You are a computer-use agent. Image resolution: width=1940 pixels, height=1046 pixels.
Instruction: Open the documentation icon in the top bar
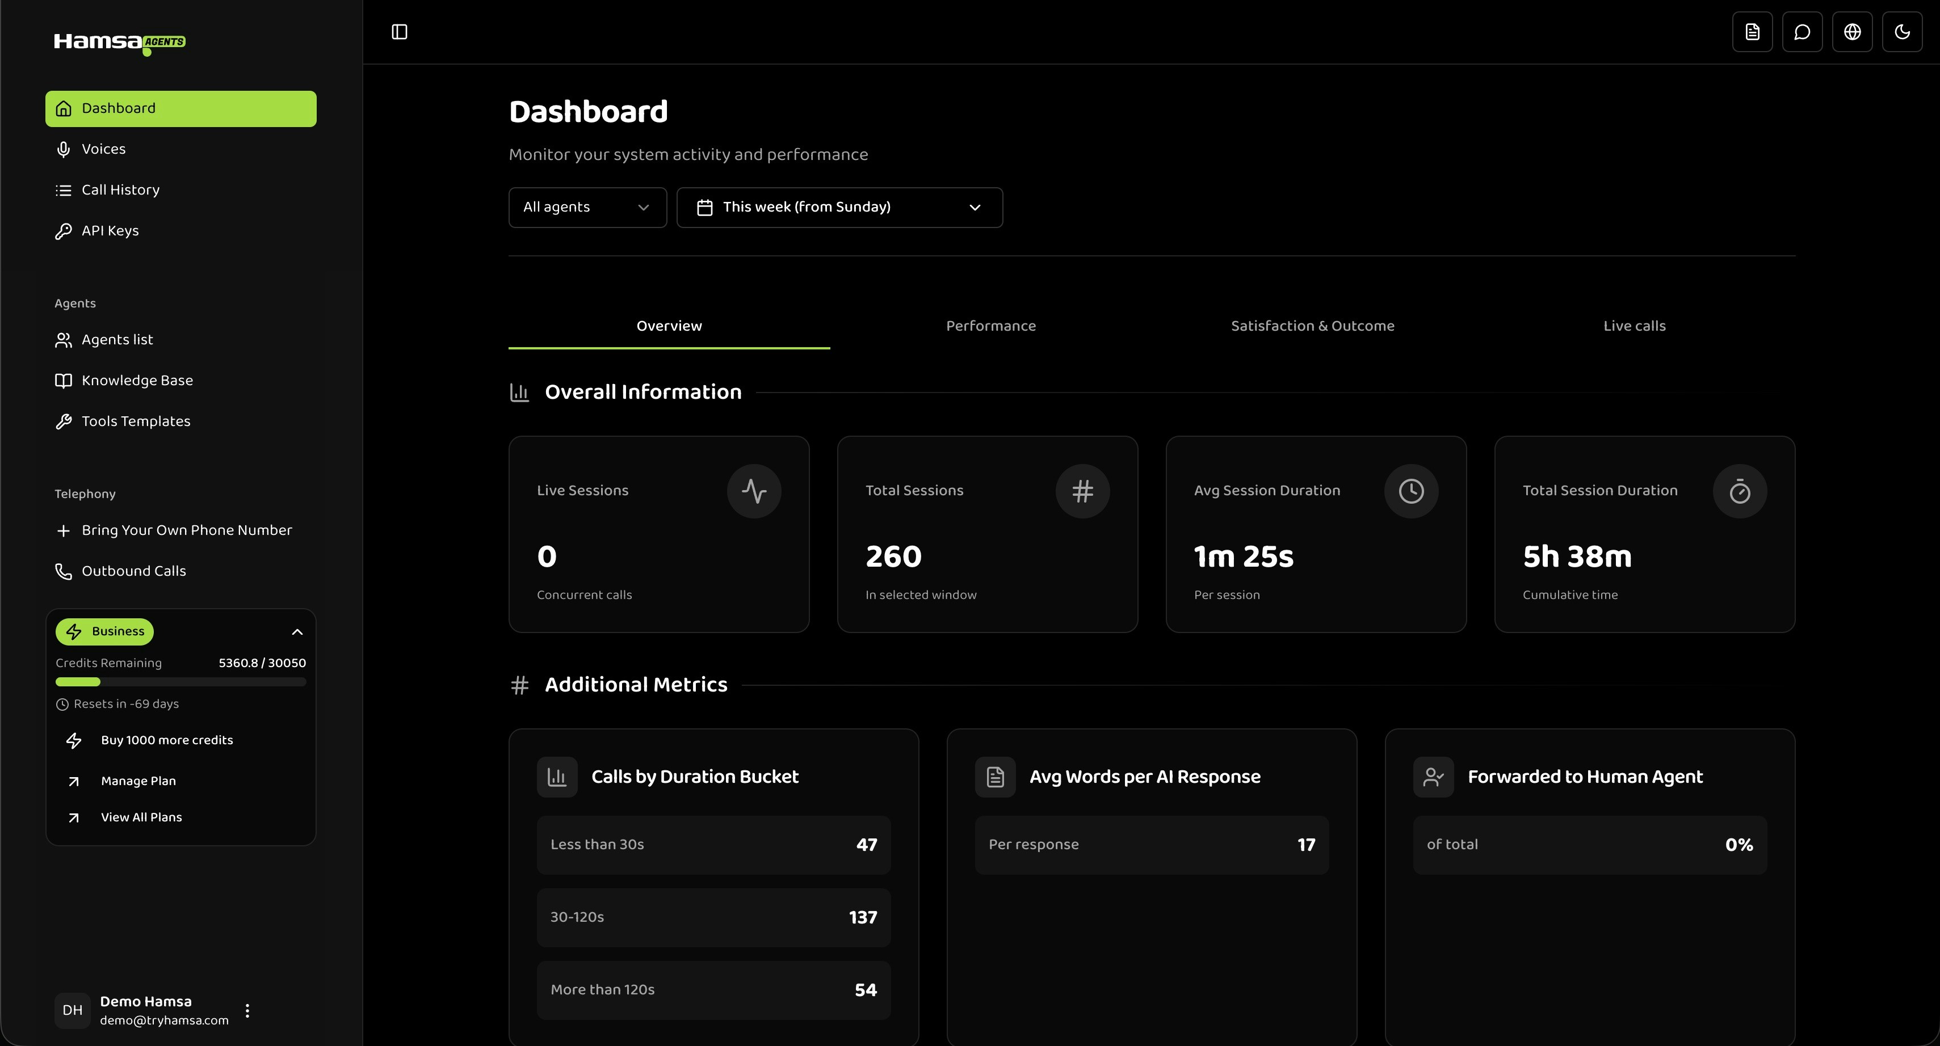1752,32
